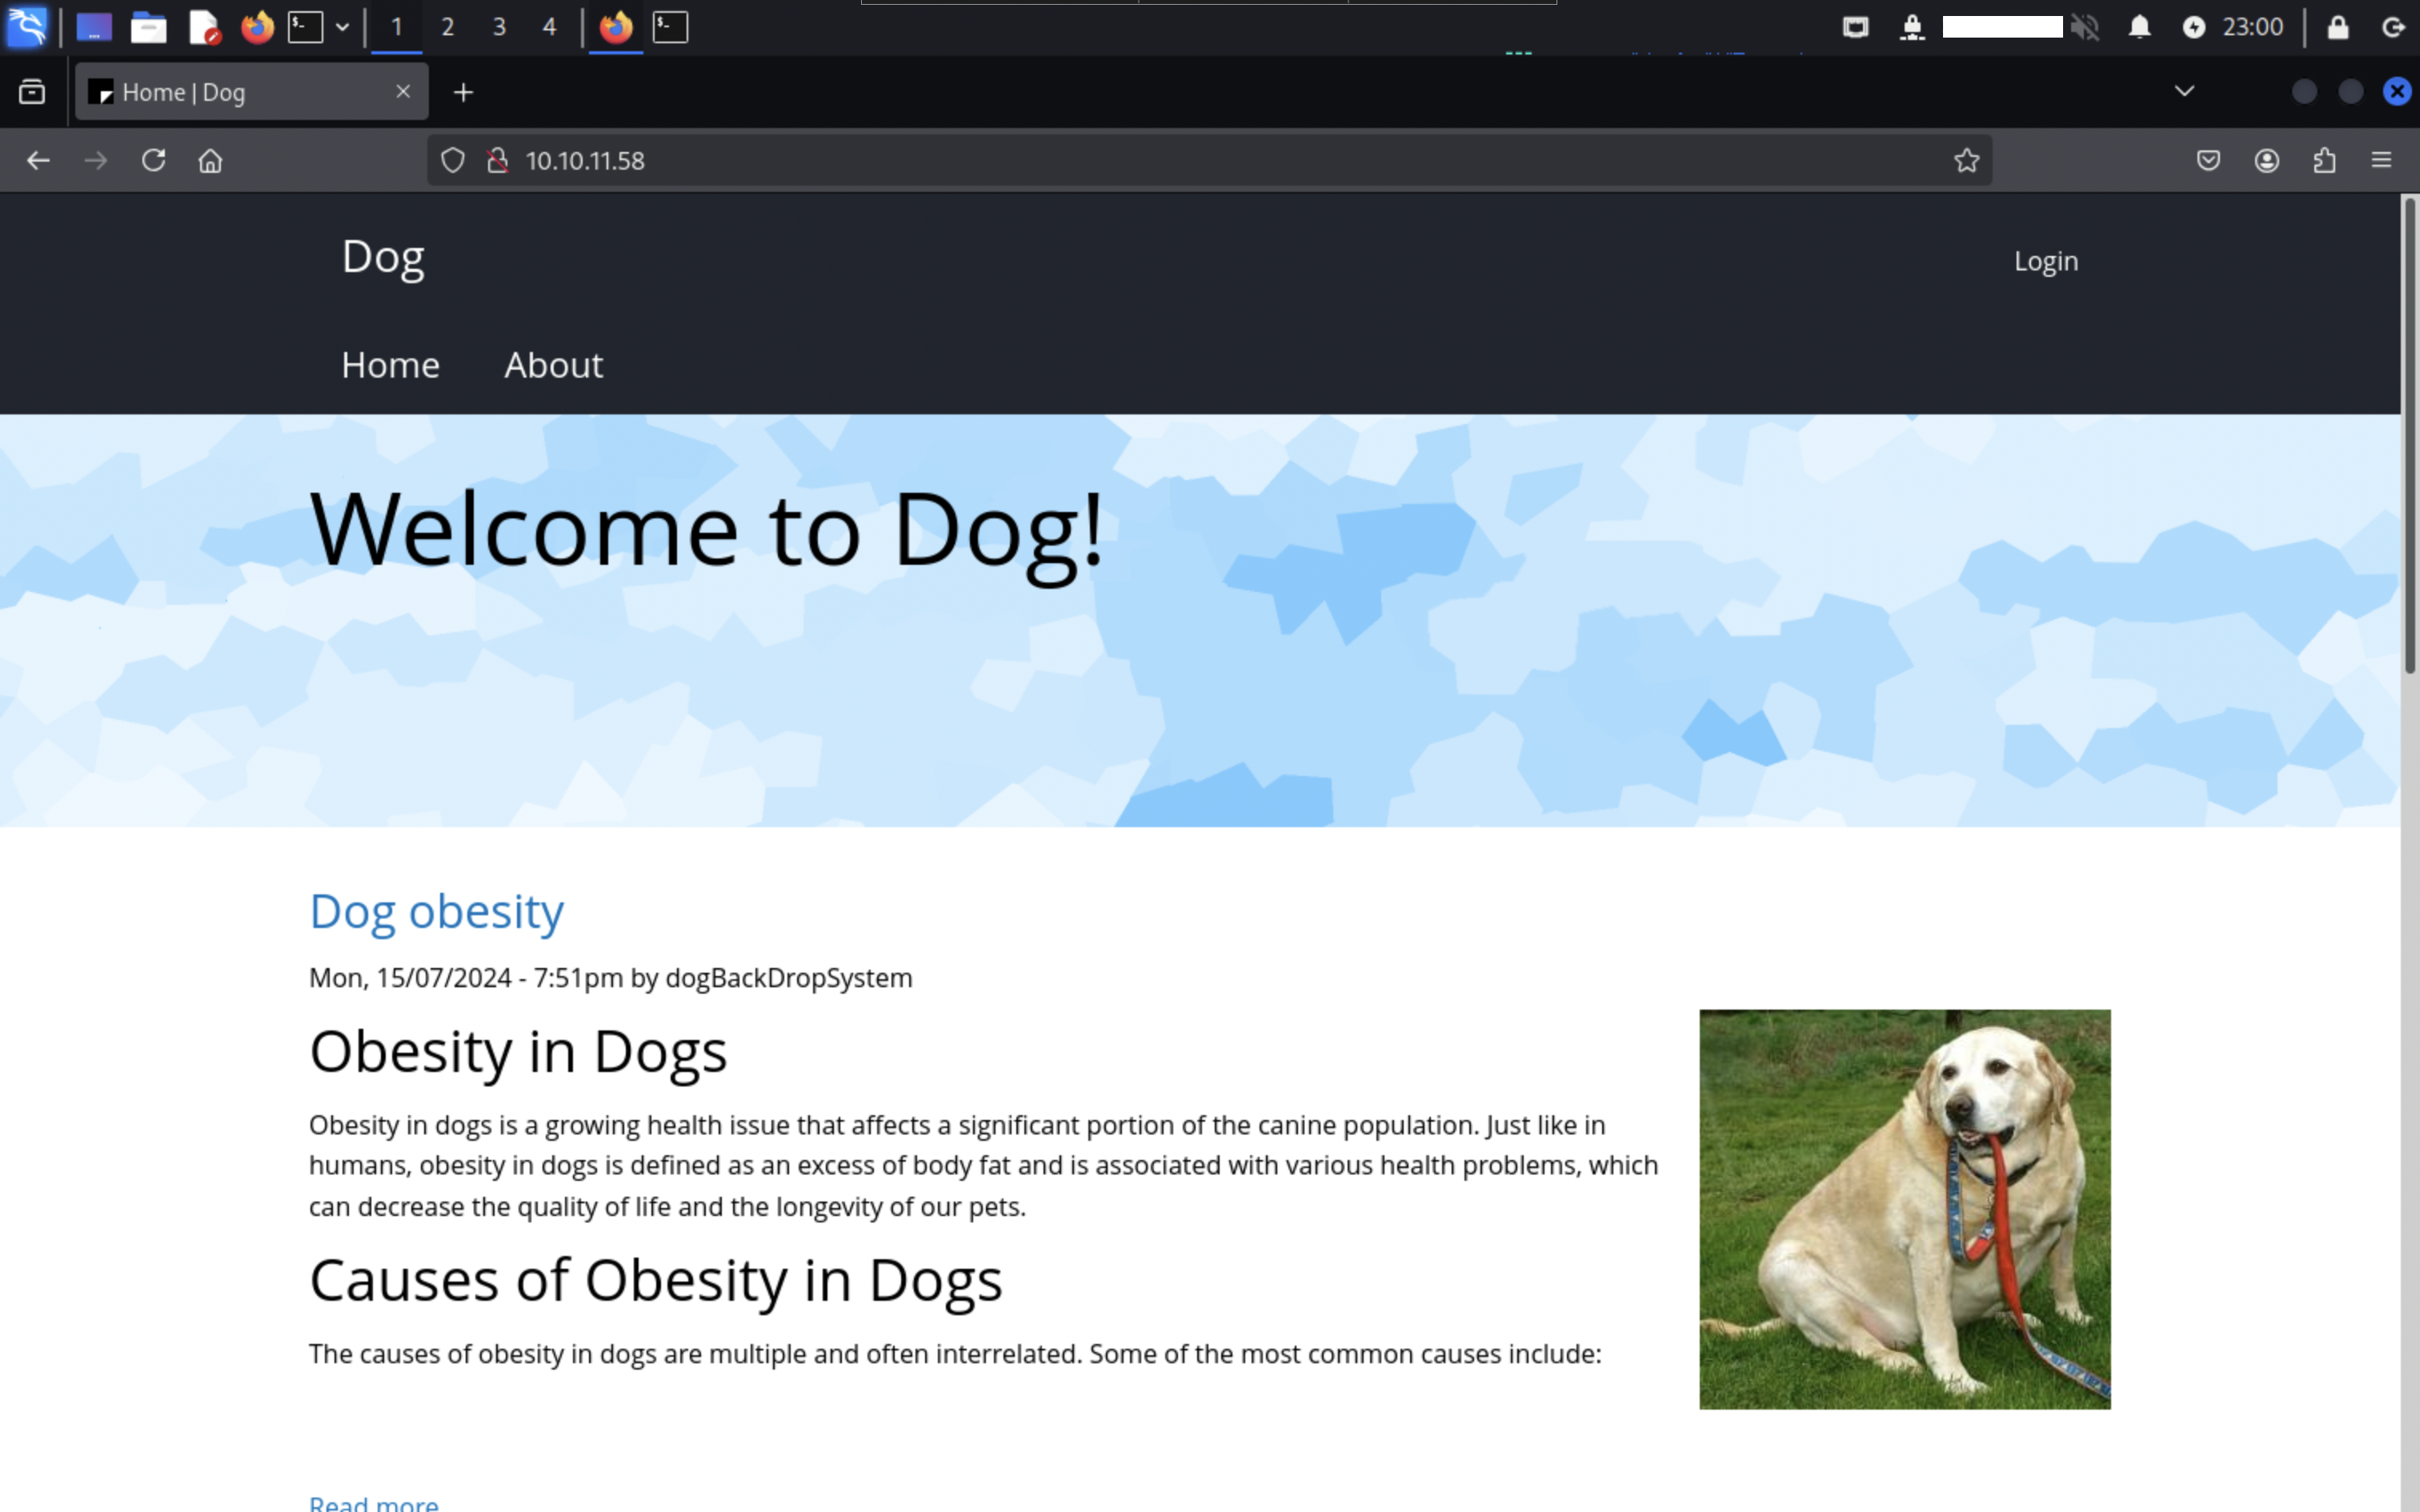Open the Dog obesity article link

point(436,911)
